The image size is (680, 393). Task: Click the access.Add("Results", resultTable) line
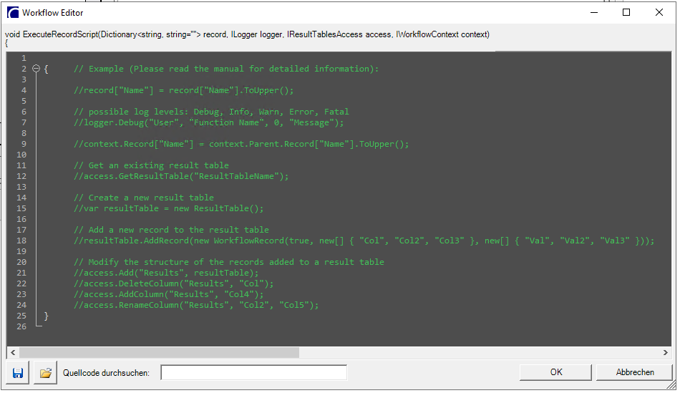coord(166,273)
